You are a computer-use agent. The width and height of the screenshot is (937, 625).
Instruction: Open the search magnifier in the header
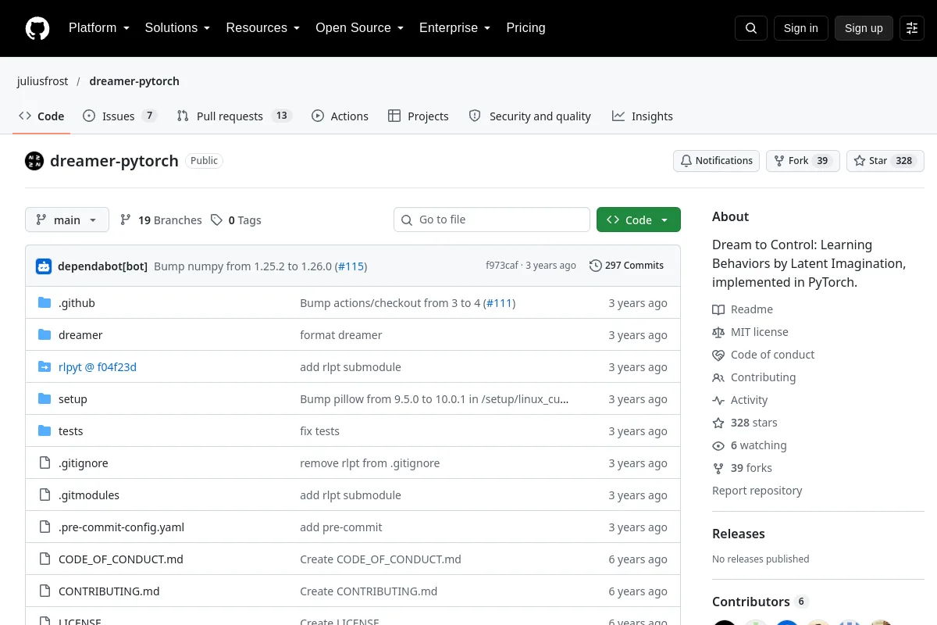click(x=751, y=28)
